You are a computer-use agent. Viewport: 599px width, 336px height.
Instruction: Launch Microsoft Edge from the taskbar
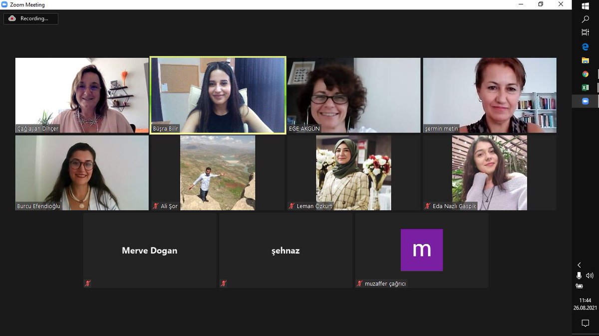[x=585, y=47]
